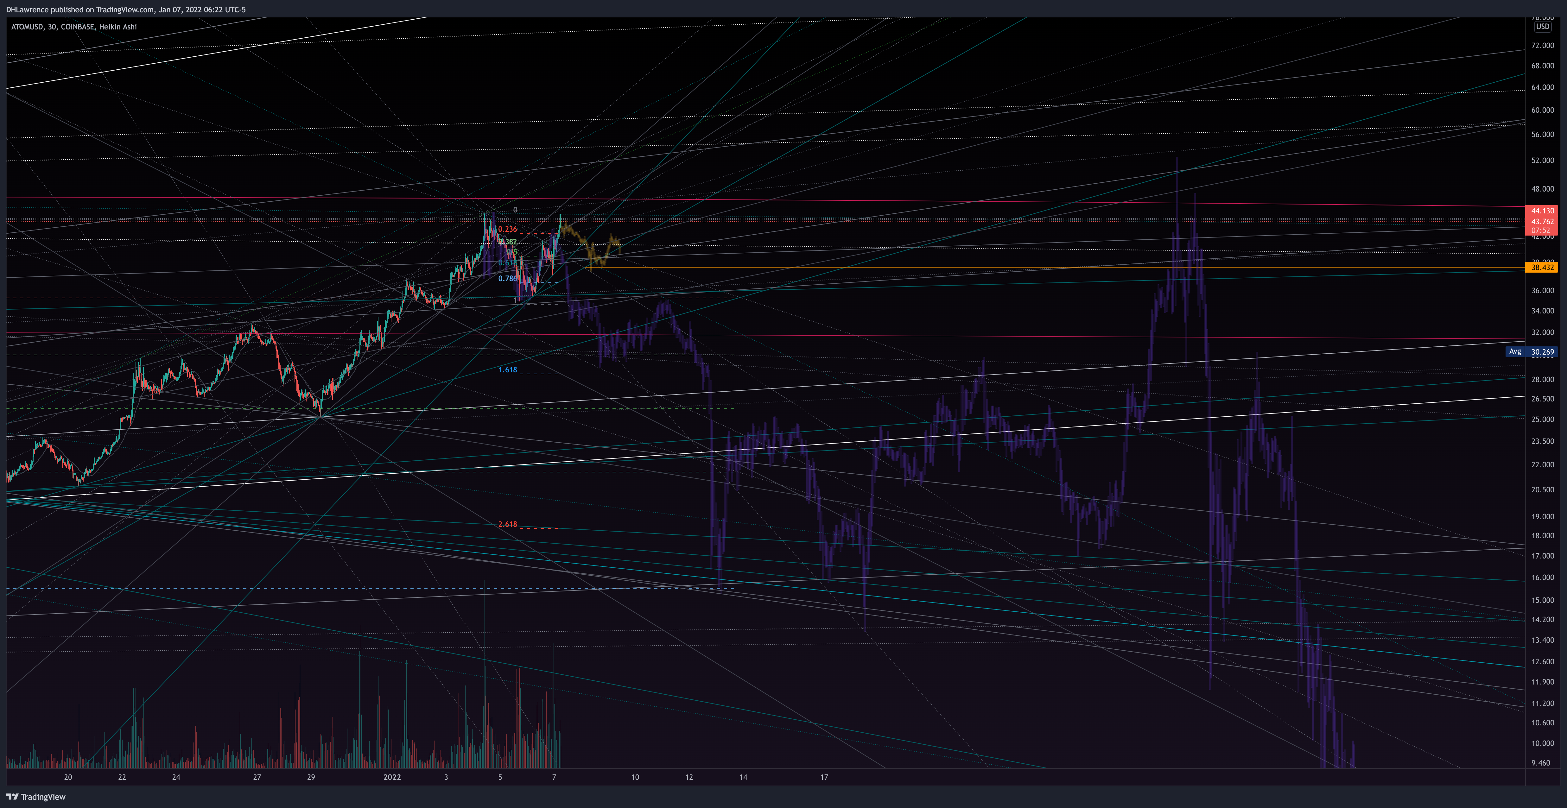
Task: Click the Avg 30.269 price label
Action: point(1532,352)
